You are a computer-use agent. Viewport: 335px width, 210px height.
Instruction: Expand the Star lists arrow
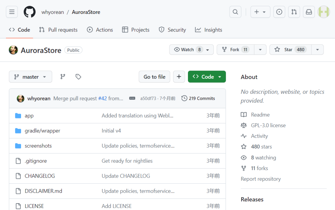(318, 49)
